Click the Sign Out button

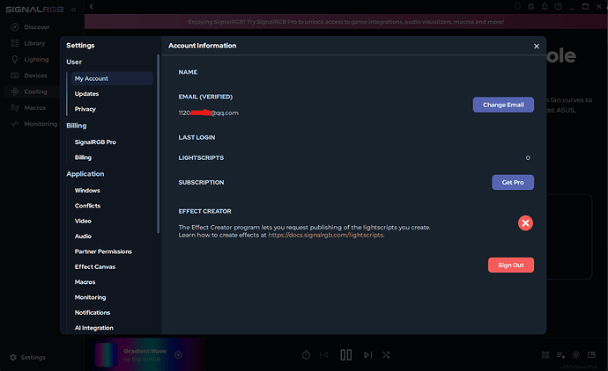[511, 265]
